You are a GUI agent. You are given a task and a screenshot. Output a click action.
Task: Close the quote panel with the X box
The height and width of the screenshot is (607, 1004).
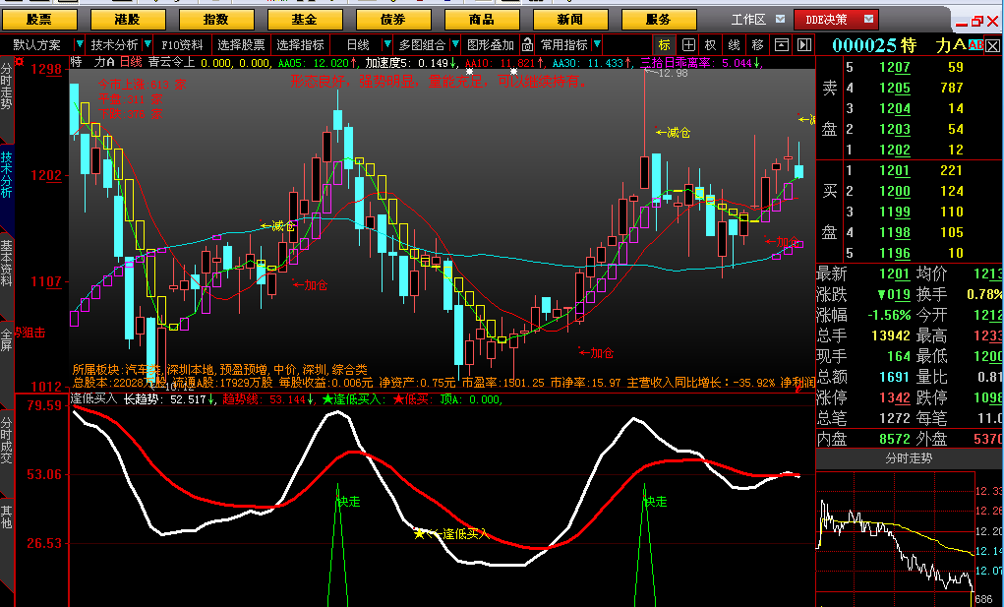tap(993, 45)
